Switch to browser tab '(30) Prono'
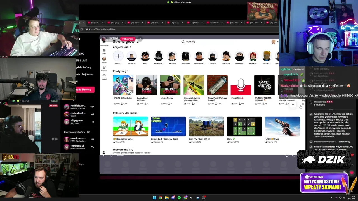Image resolution: width=358 pixels, height=201 pixels. click(155, 23)
